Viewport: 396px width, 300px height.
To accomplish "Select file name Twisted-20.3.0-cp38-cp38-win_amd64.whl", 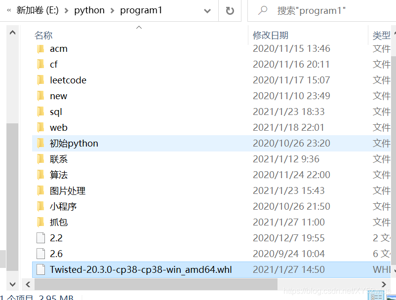I will pyautogui.click(x=141, y=269).
